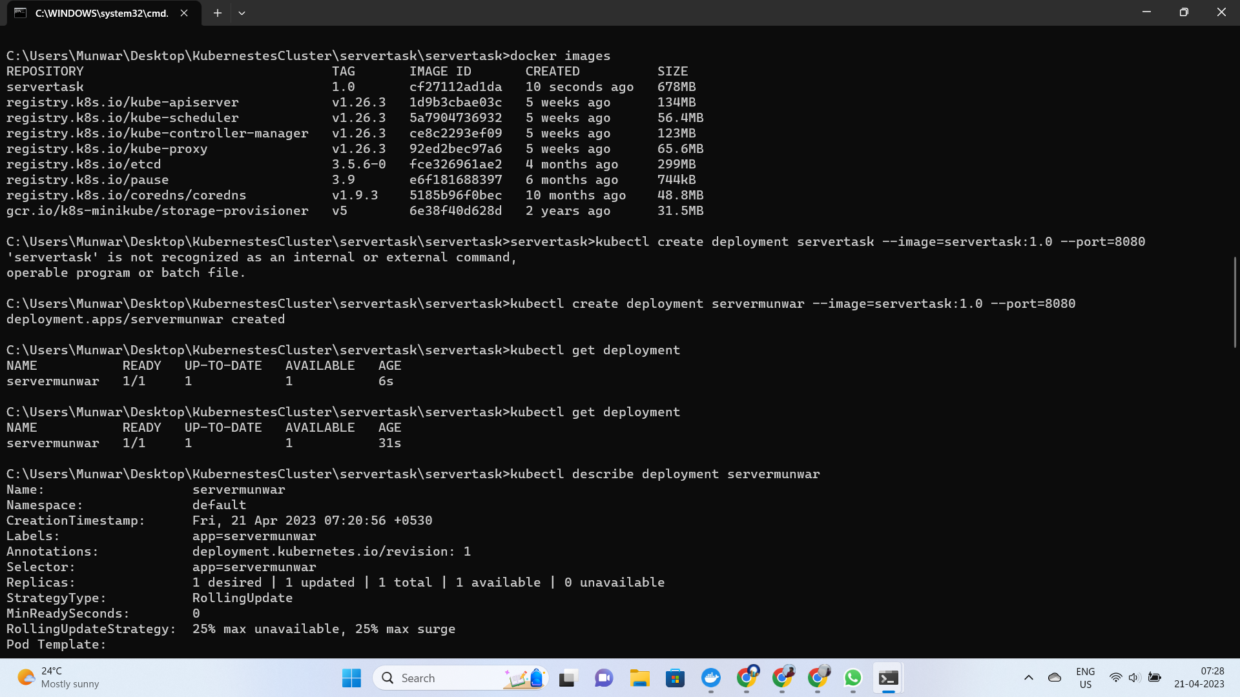Open the volume control from the tray
Viewport: 1240px width, 697px height.
pos(1133,677)
